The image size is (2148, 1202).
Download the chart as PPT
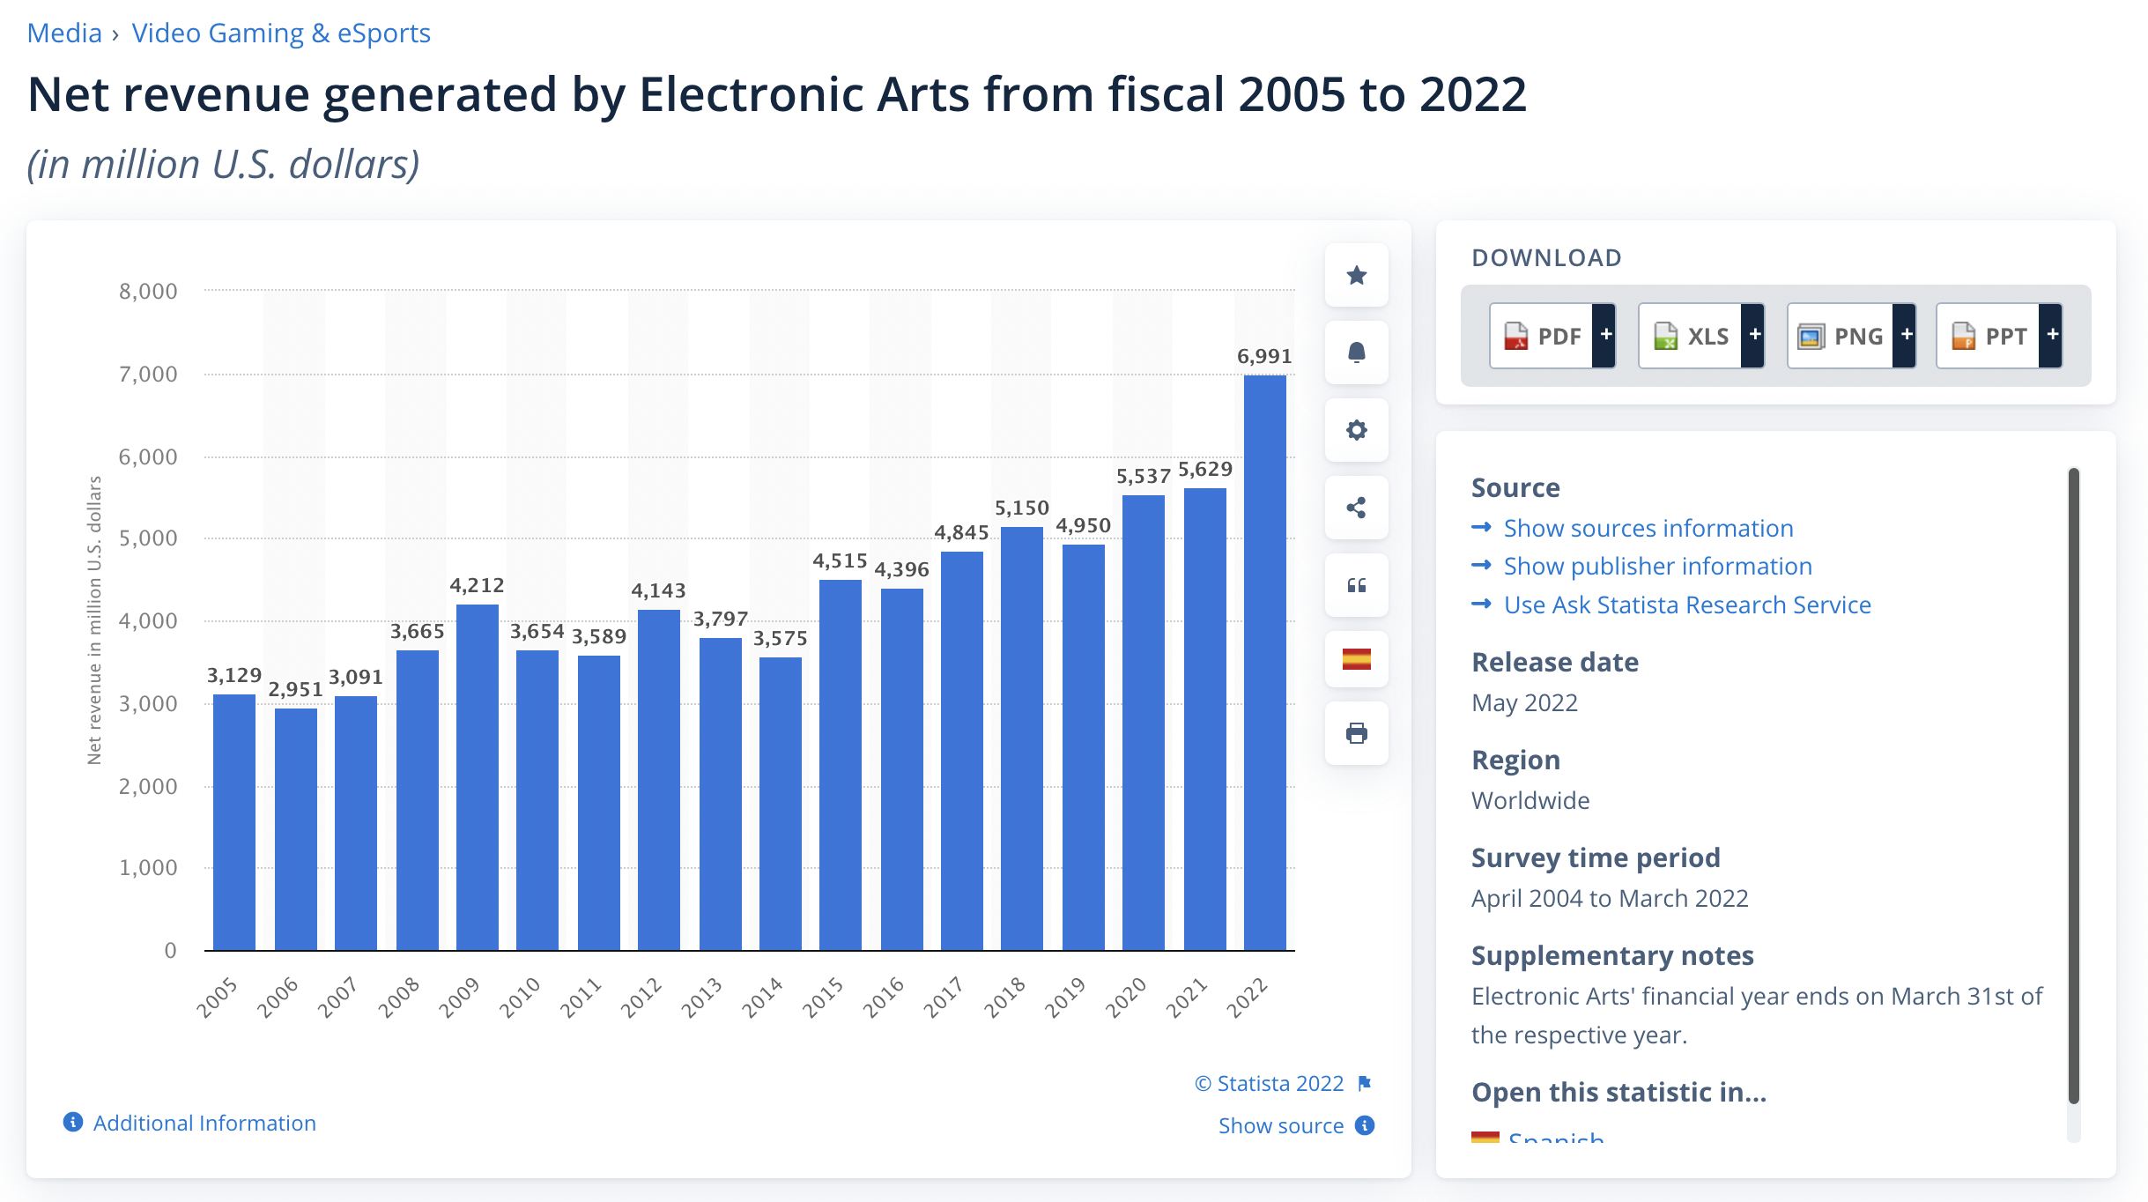click(1989, 335)
